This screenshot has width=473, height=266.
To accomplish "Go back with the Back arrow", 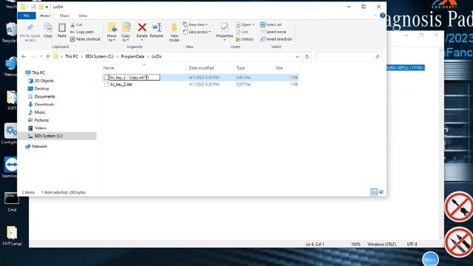I will click(x=24, y=56).
